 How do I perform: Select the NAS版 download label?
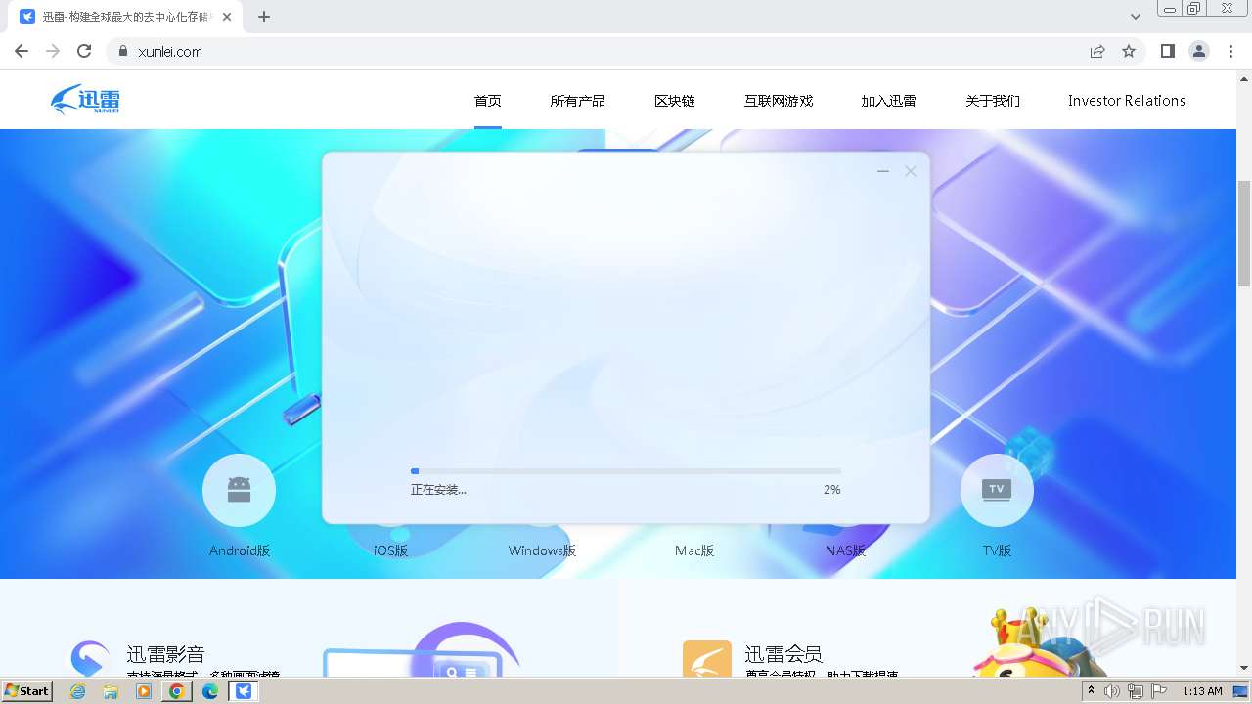pyautogui.click(x=845, y=550)
